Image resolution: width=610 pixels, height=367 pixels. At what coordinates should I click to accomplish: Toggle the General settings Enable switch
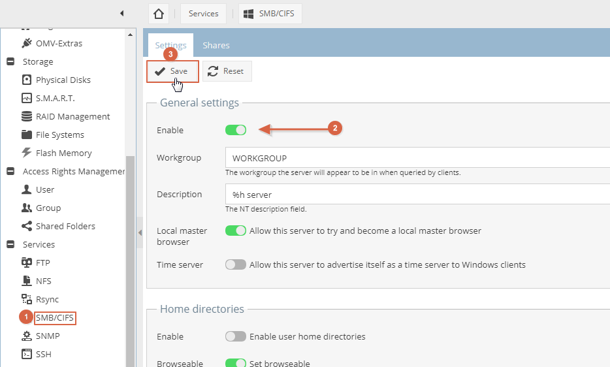click(236, 130)
